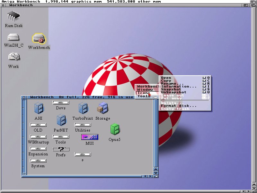Select the Workbench disk icon on the desktop
Screen dimensions: 257x193
click(x=39, y=39)
